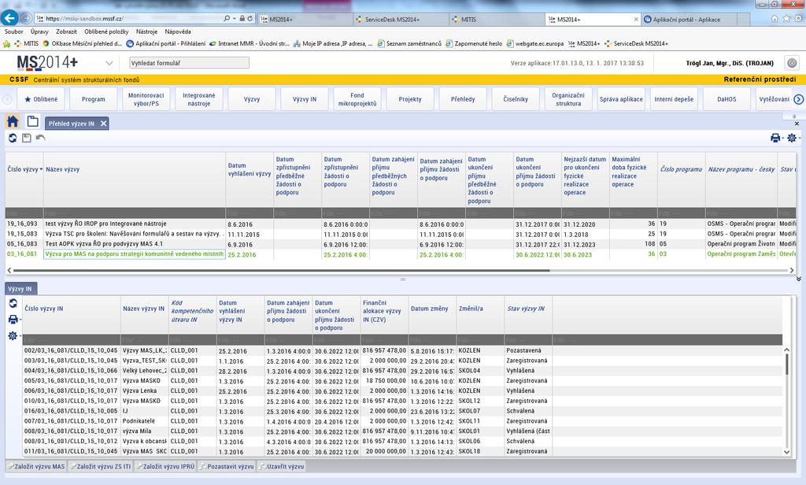Open the Výzvy IN menu button
The image size is (806, 485).
point(305,99)
